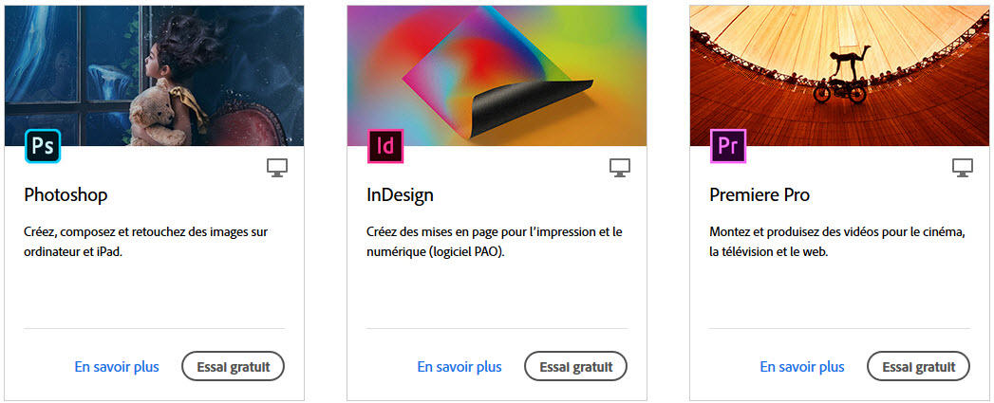
Task: Click the Premiere Pro Pr app icon
Action: tap(728, 146)
